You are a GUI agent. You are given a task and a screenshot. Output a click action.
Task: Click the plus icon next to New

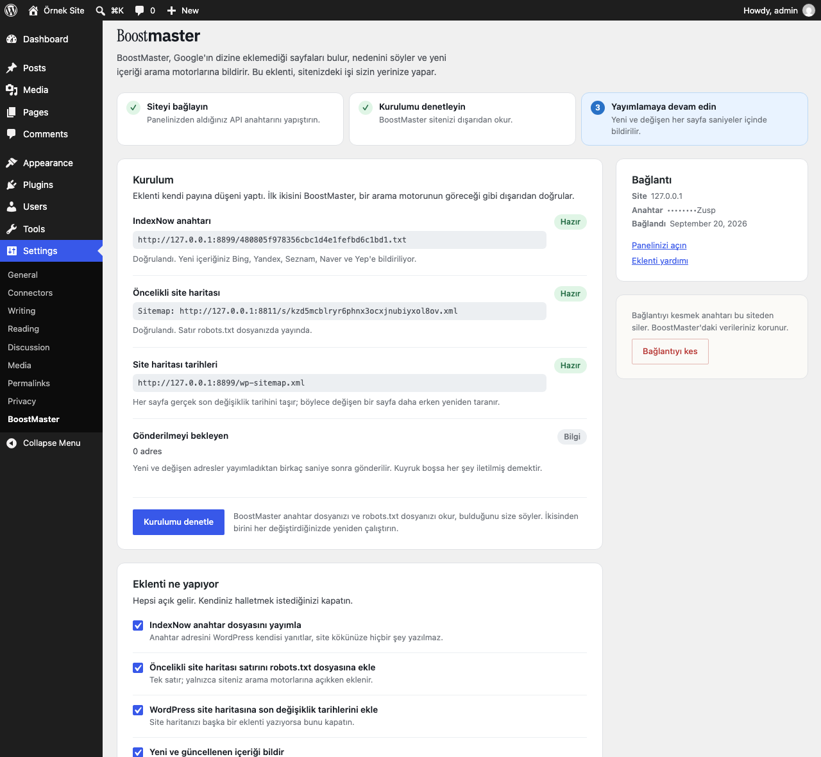(x=171, y=10)
